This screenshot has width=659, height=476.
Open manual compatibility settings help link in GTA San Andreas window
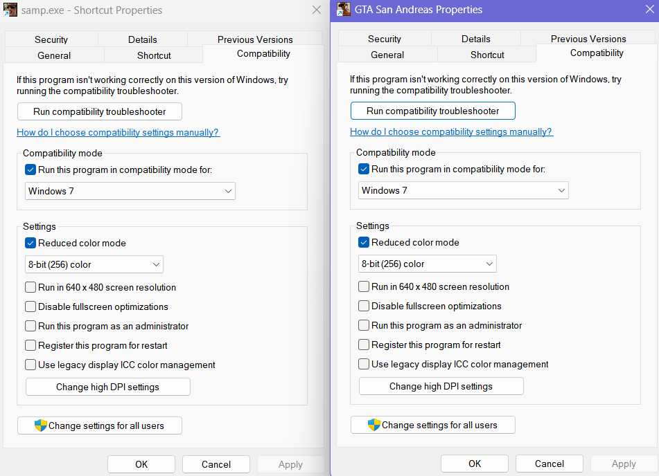pyautogui.click(x=451, y=131)
